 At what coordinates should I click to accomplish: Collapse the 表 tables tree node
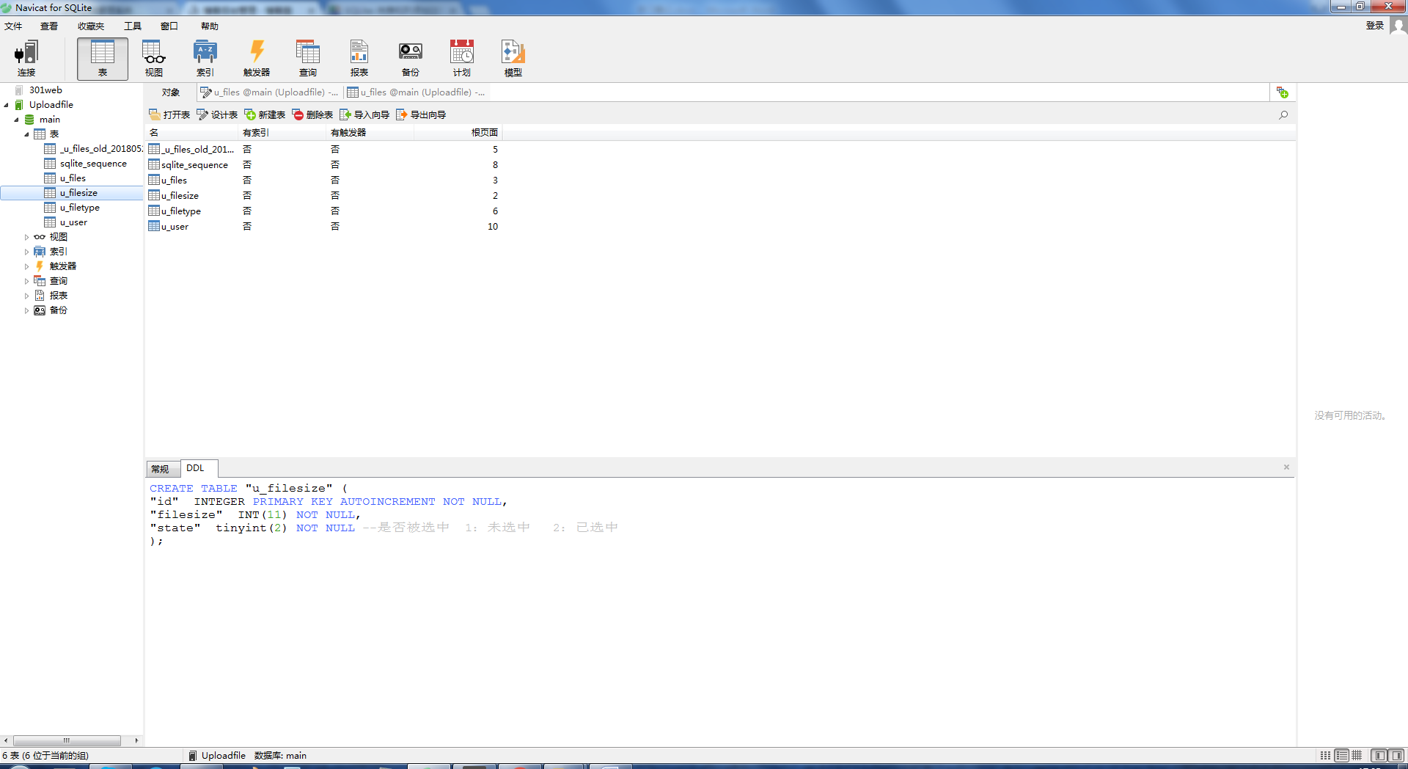[26, 134]
